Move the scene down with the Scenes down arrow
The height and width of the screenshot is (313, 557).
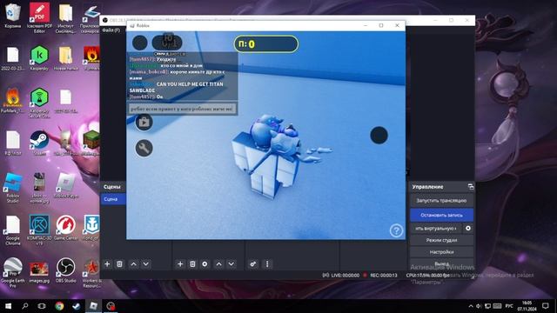[146, 264]
